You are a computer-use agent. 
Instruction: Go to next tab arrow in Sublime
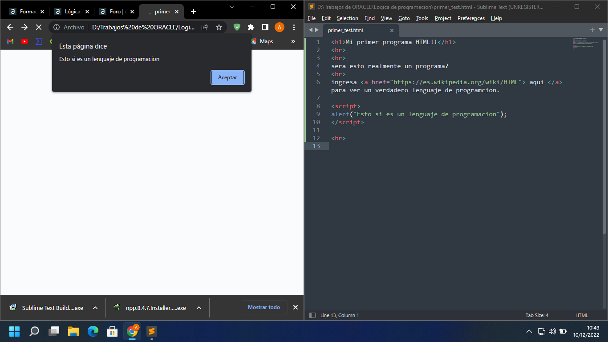(317, 30)
